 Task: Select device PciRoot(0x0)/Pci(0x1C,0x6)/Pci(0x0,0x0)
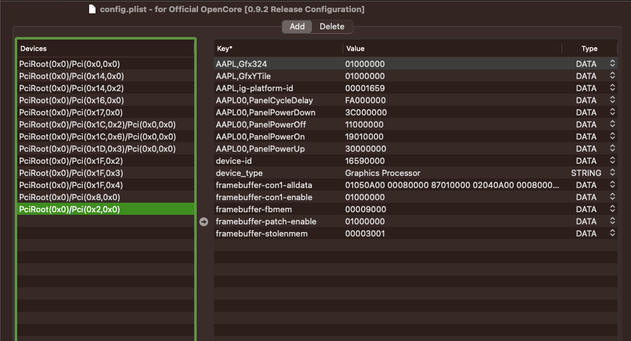coord(106,136)
